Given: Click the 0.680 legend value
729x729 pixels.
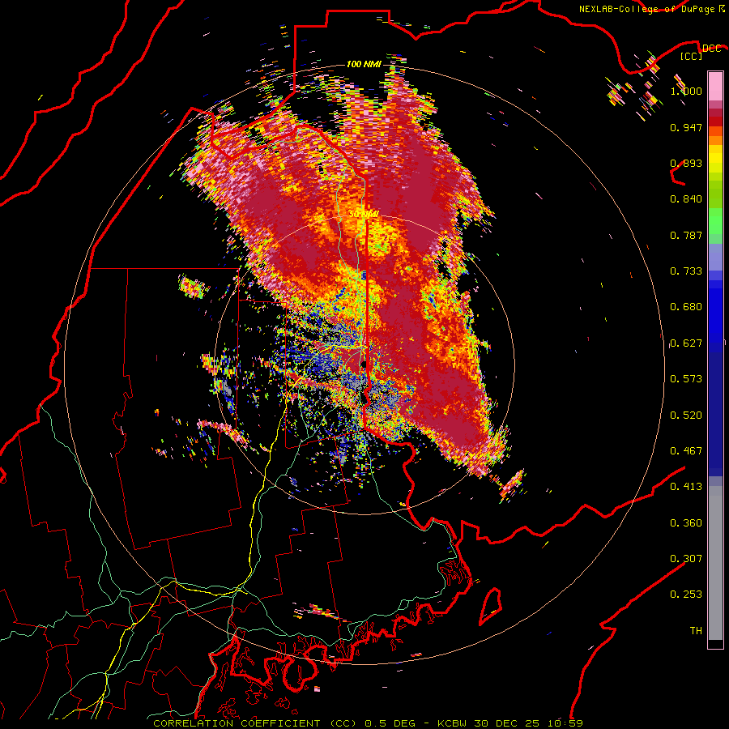Looking at the screenshot, I should pyautogui.click(x=686, y=307).
